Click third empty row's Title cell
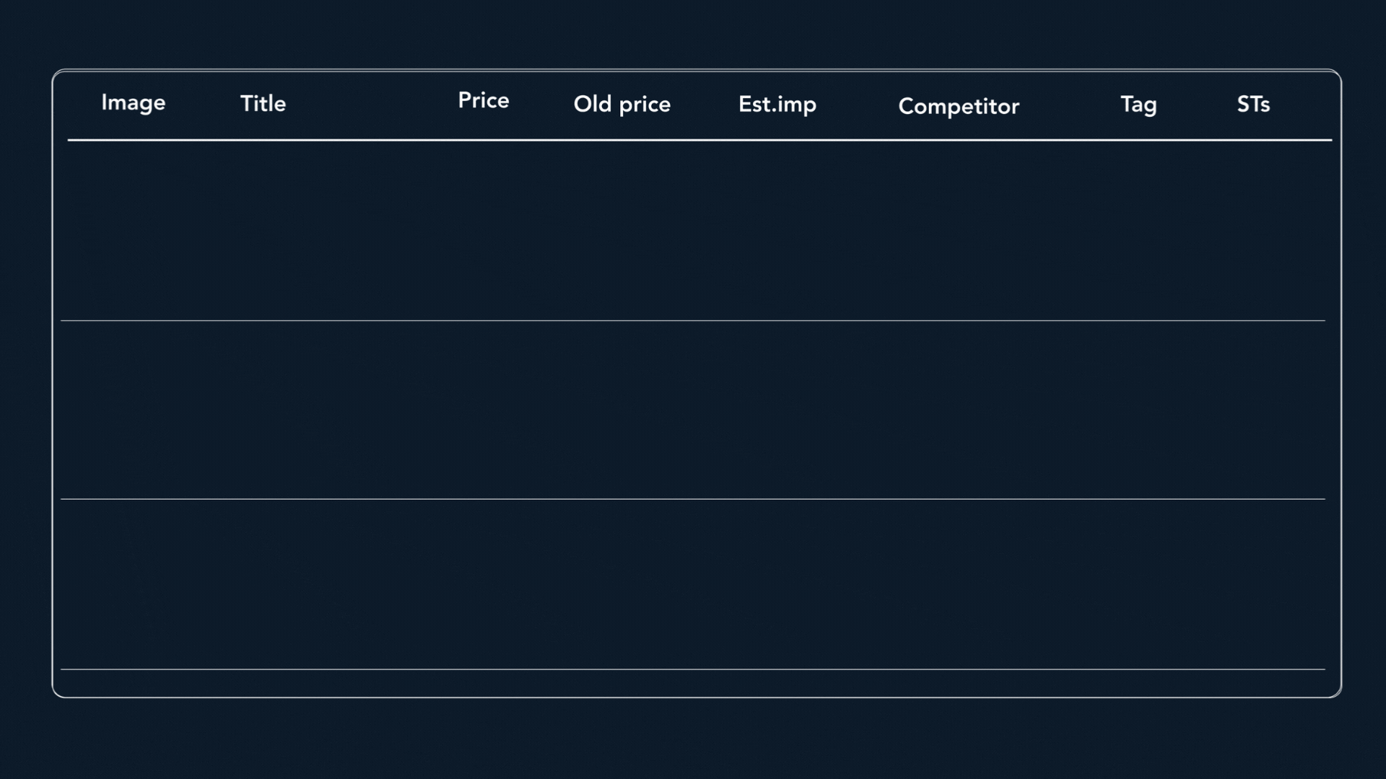The width and height of the screenshot is (1386, 779). 263,584
